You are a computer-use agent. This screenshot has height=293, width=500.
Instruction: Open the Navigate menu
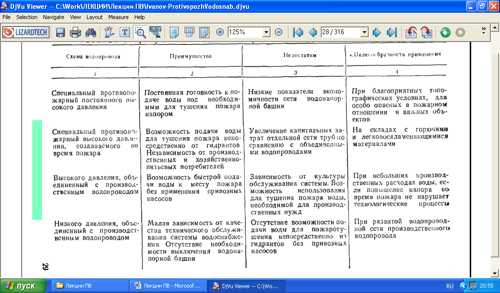(x=54, y=17)
